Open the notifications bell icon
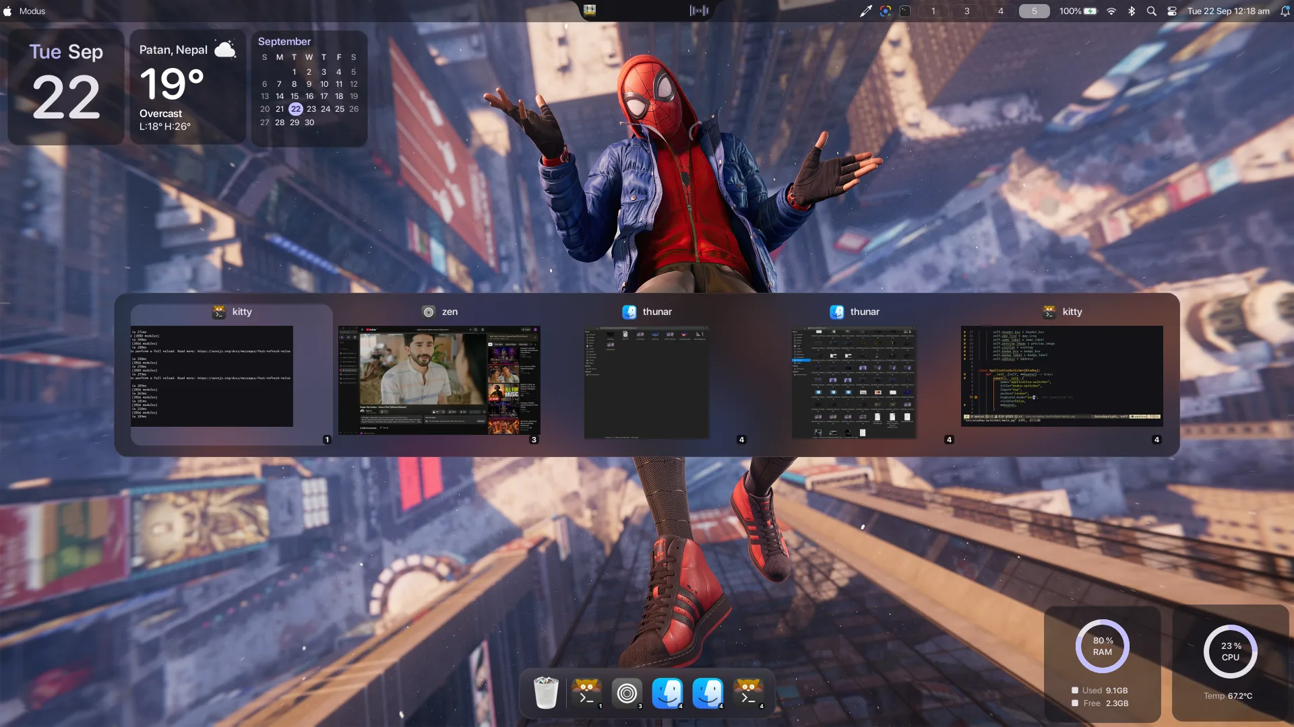Image resolution: width=1294 pixels, height=727 pixels. click(1285, 11)
